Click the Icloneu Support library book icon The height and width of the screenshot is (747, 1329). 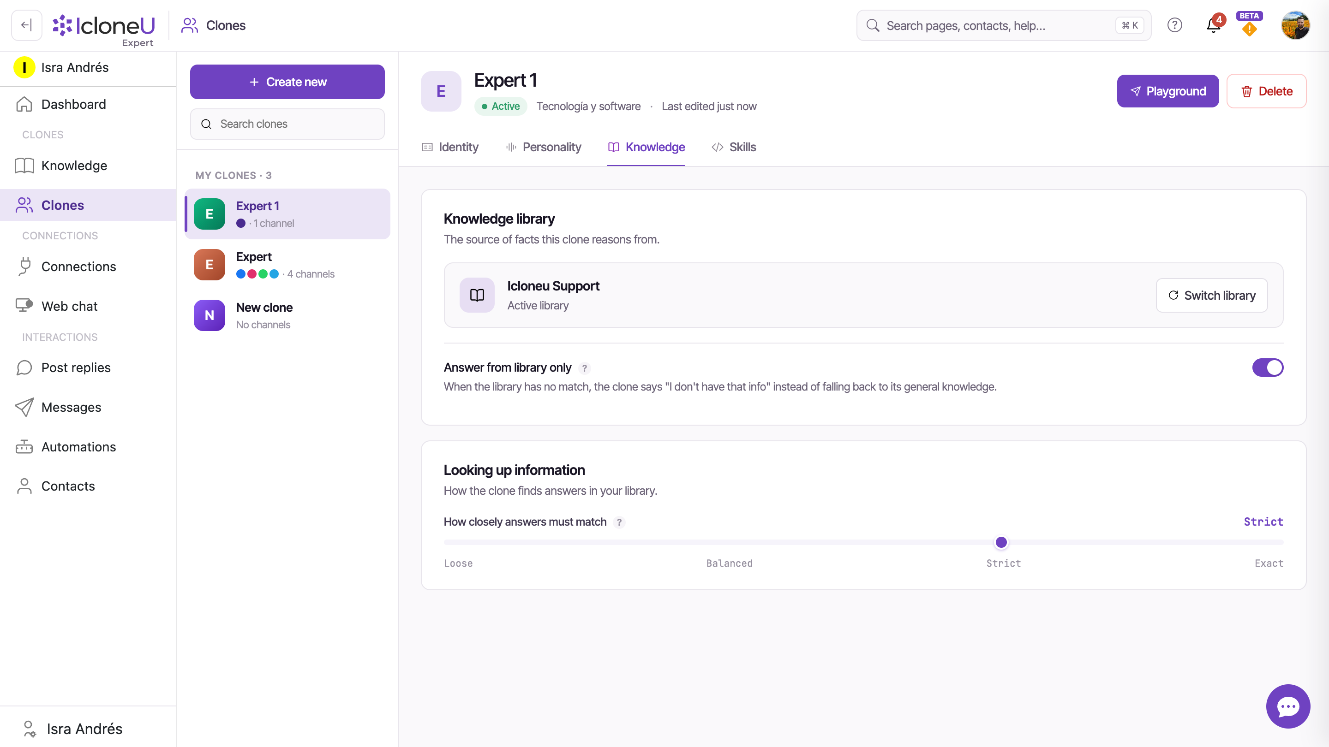pos(477,295)
